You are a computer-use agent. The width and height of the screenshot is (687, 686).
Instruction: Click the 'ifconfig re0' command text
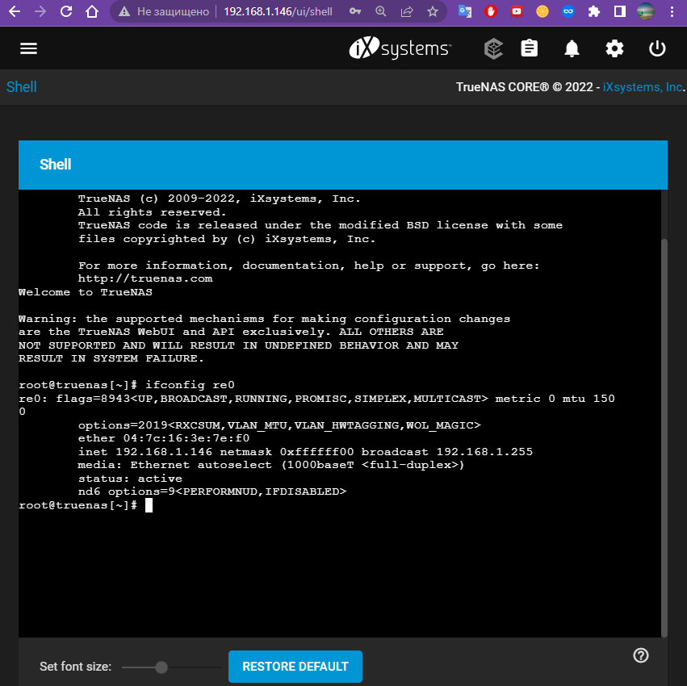(x=191, y=385)
